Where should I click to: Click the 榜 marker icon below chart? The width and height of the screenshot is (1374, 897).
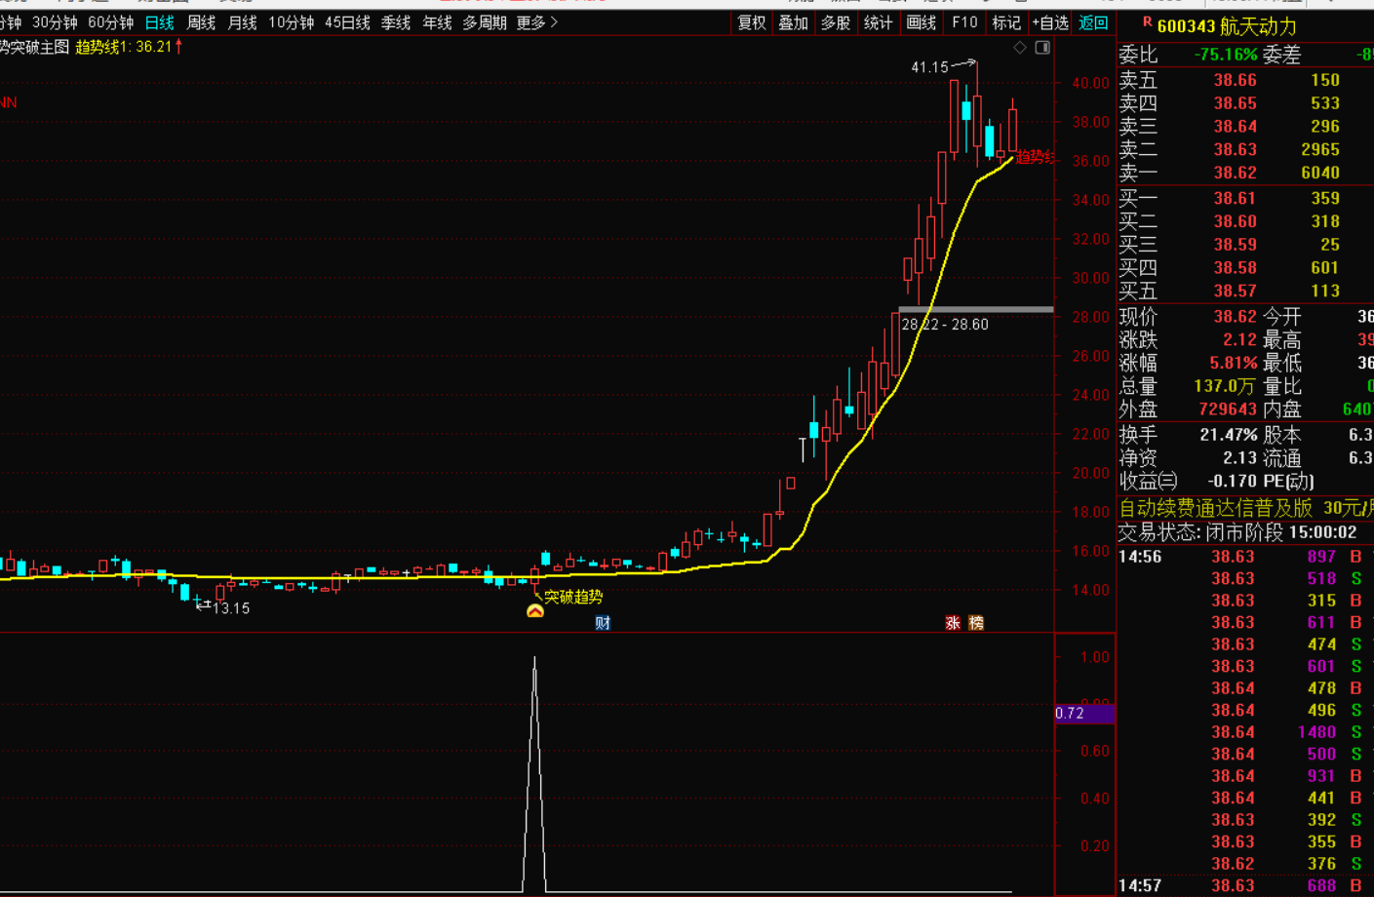click(x=976, y=623)
